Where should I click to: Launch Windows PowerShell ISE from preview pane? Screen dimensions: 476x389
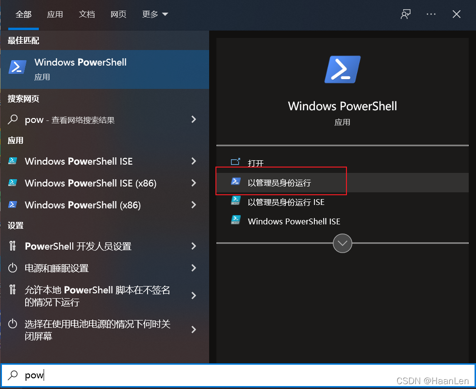point(294,221)
